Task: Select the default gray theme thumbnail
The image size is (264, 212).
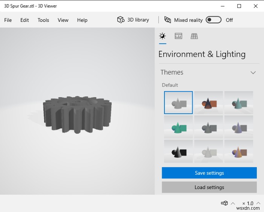Action: pyautogui.click(x=178, y=102)
